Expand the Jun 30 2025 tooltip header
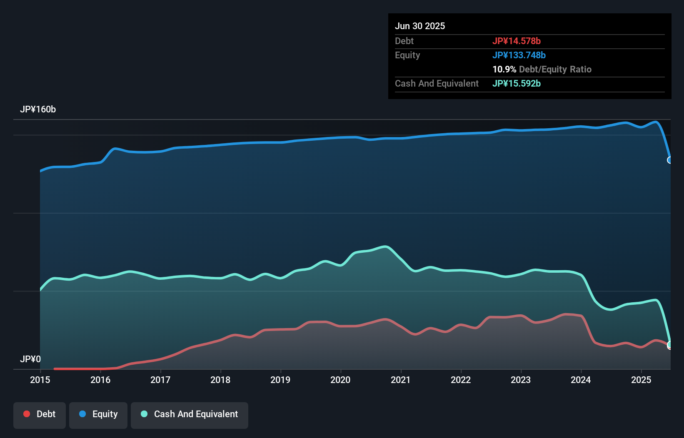Screen dimensions: 684x438 pyautogui.click(x=420, y=26)
